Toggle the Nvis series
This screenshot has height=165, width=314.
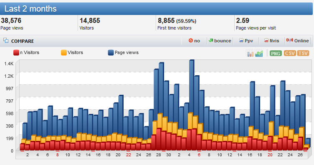click(x=271, y=41)
